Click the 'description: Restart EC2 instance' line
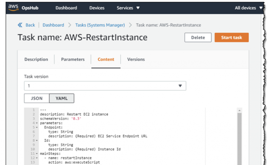Viewport: 268px width, 165px height. click(x=74, y=114)
